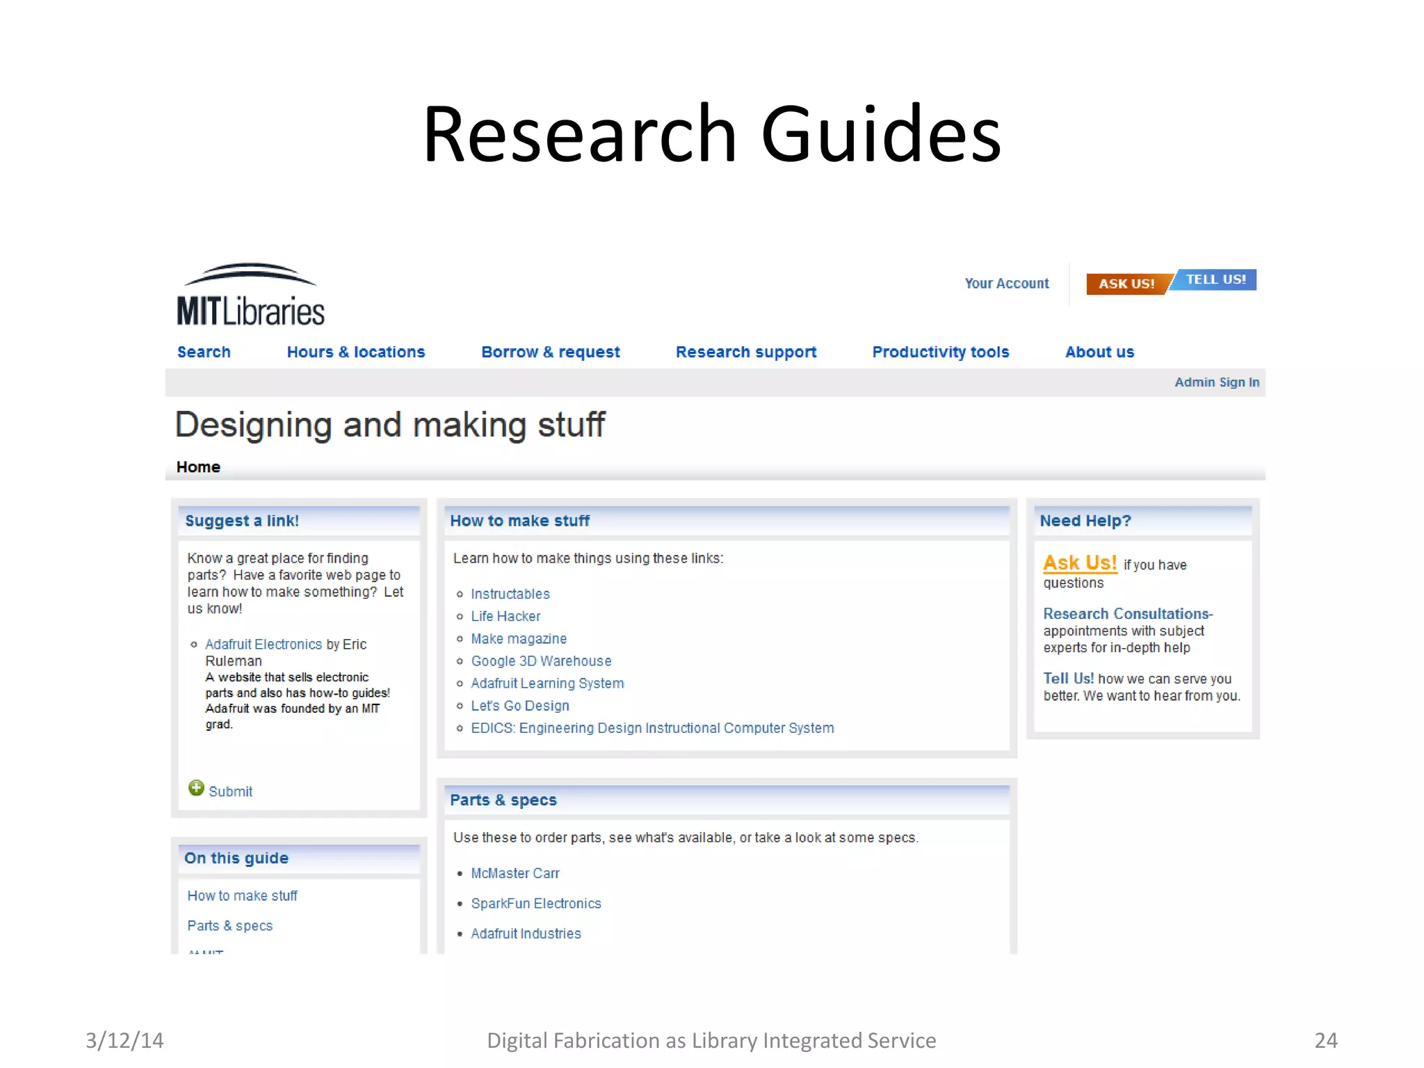Open the About us menu
The height and width of the screenshot is (1068, 1424).
pos(1099,352)
